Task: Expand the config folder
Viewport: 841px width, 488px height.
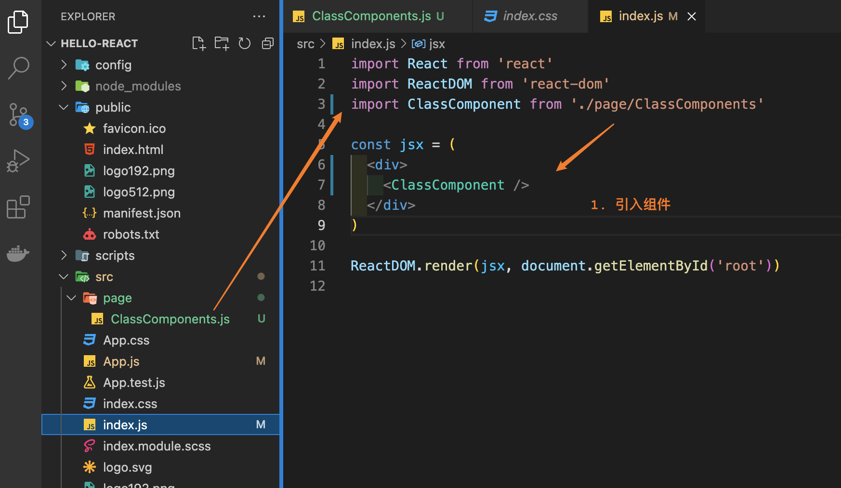Action: (113, 65)
